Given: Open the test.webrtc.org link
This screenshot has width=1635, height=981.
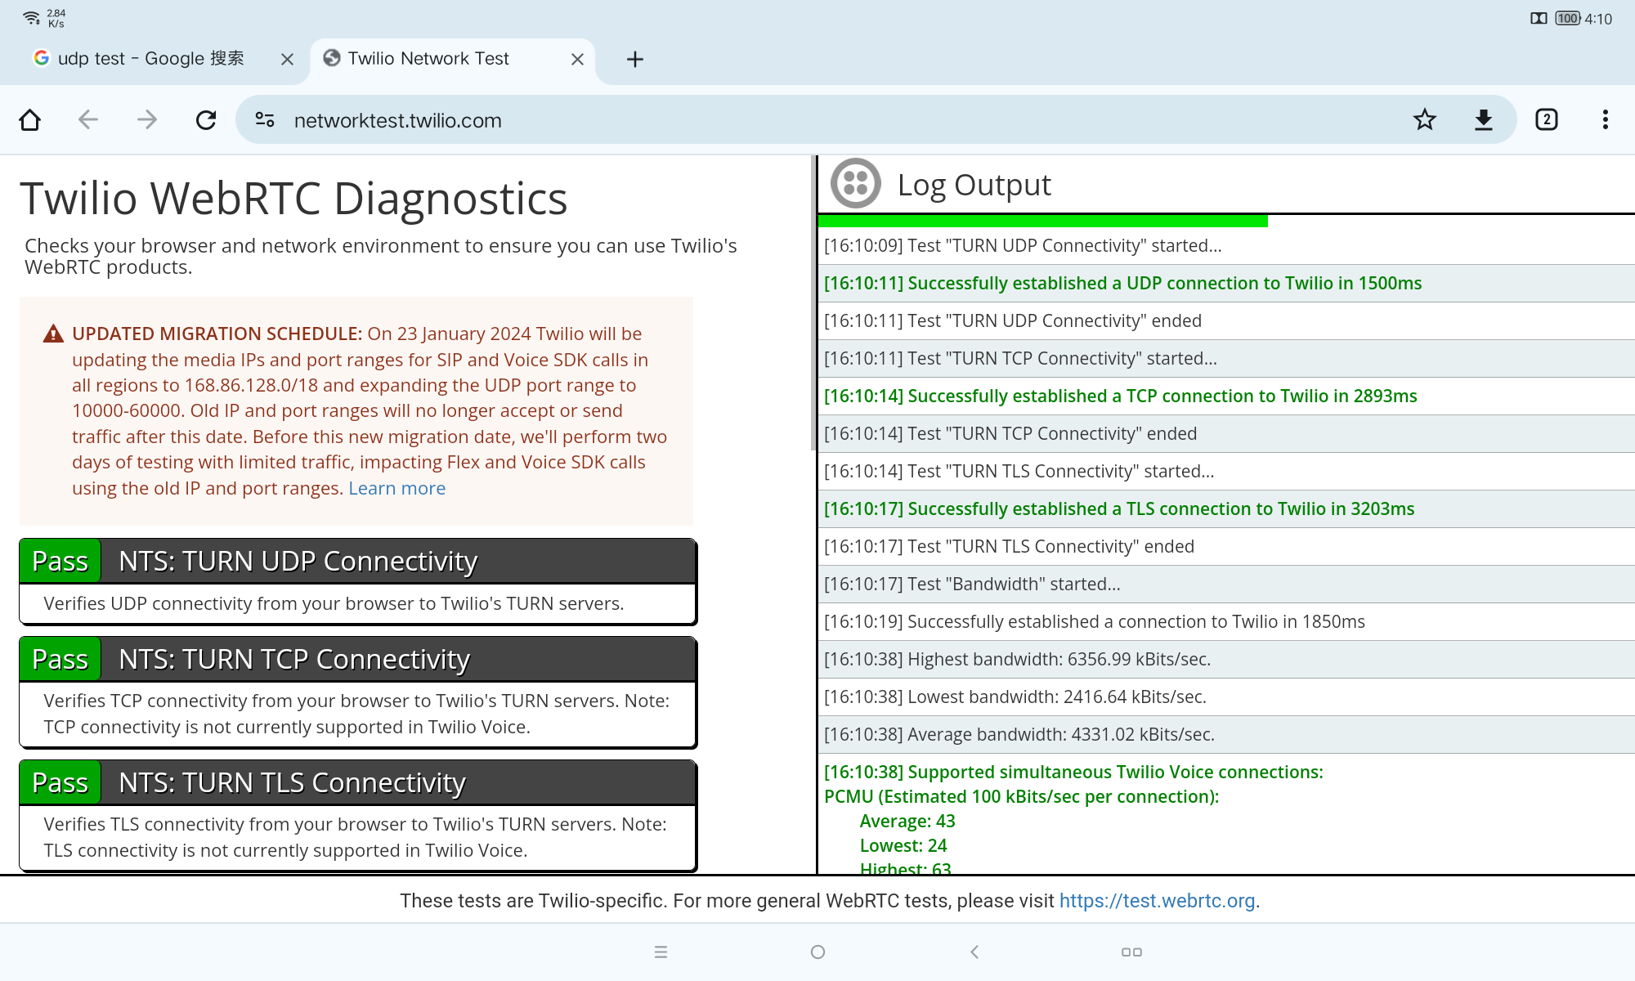Looking at the screenshot, I should 1157,901.
